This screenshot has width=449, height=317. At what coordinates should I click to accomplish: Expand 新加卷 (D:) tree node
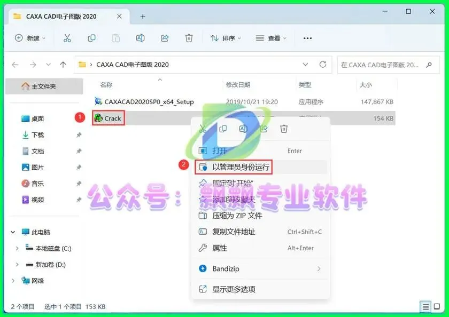tap(17, 265)
